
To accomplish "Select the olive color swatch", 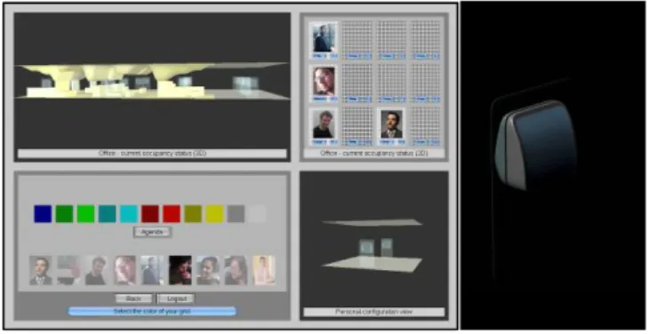I will 193,214.
